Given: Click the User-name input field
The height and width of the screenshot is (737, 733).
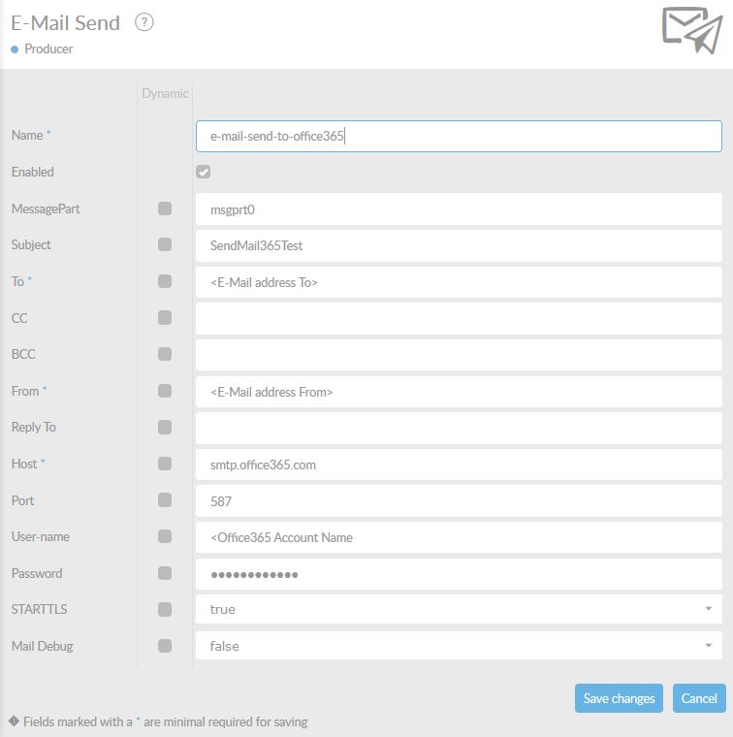Looking at the screenshot, I should (458, 537).
